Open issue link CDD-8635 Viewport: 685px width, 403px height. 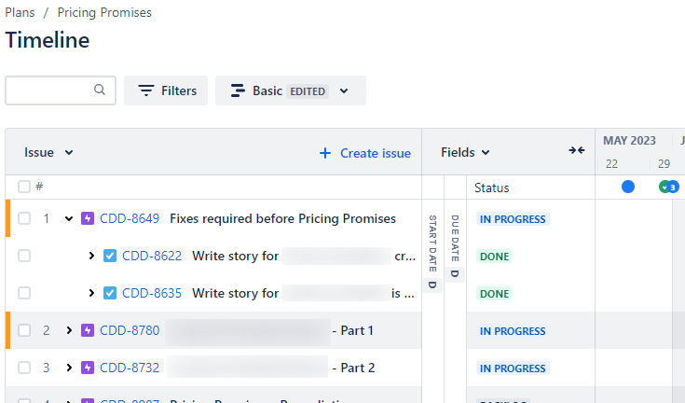tap(152, 293)
